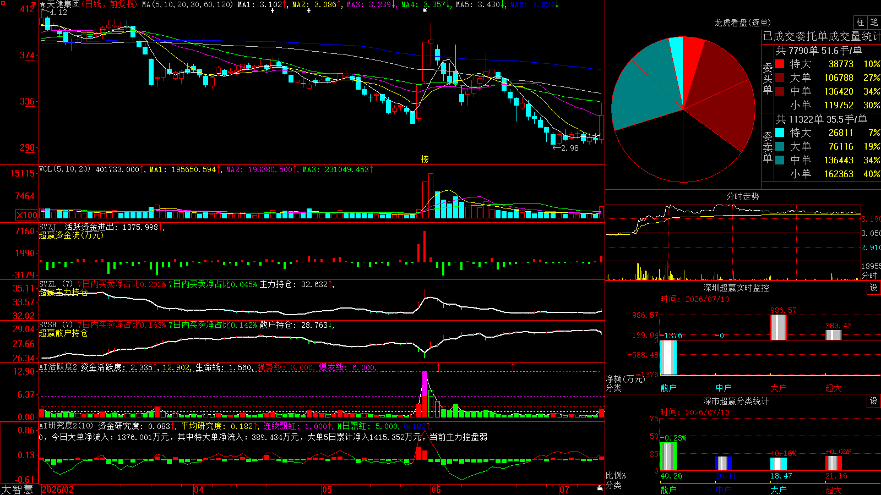Click the 05 month marker on the time axis
Image resolution: width=881 pixels, height=495 pixels.
coord(327,490)
